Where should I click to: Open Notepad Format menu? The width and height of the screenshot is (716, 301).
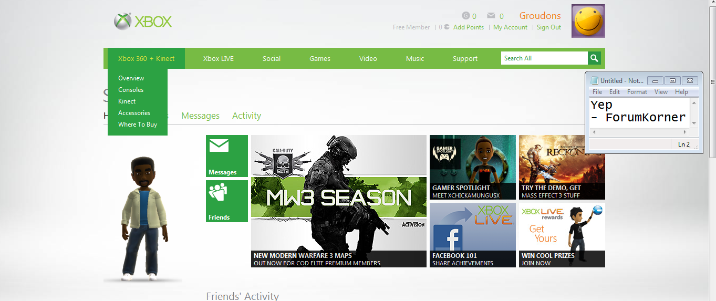pyautogui.click(x=637, y=92)
